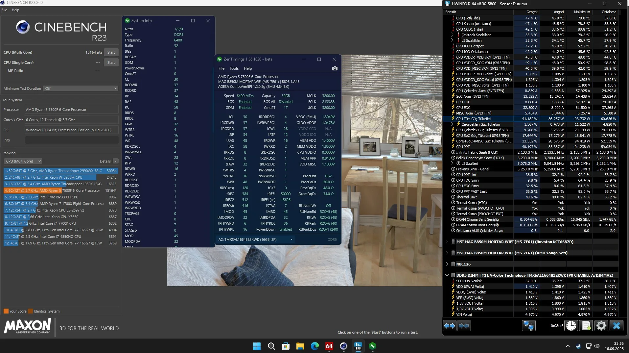Open the Cinebench File menu
The width and height of the screenshot is (629, 353).
pos(4,10)
